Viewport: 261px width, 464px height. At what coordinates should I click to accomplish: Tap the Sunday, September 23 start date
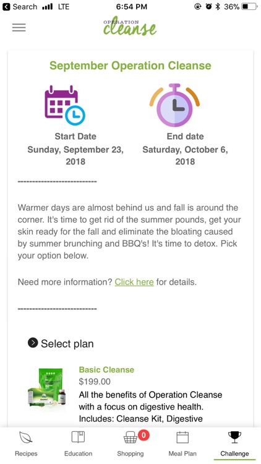75,155
